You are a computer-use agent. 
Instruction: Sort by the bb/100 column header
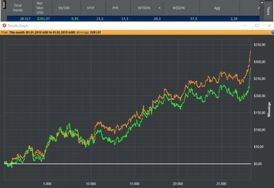tap(64, 8)
